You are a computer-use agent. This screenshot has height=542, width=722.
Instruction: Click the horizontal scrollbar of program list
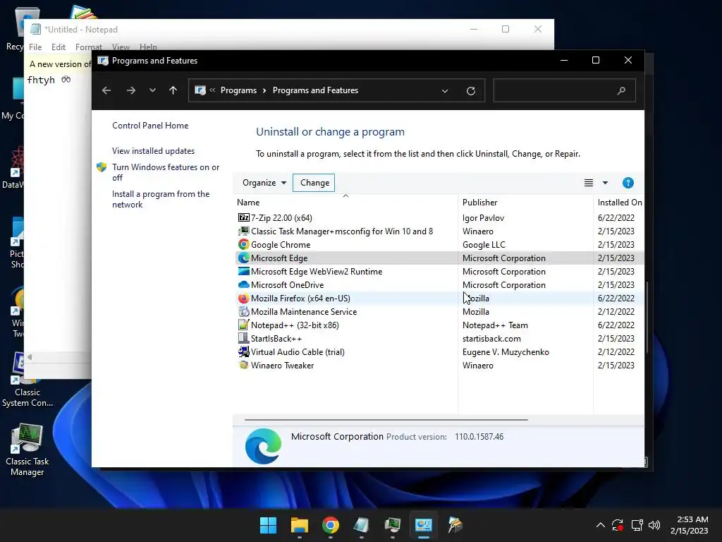pos(386,420)
